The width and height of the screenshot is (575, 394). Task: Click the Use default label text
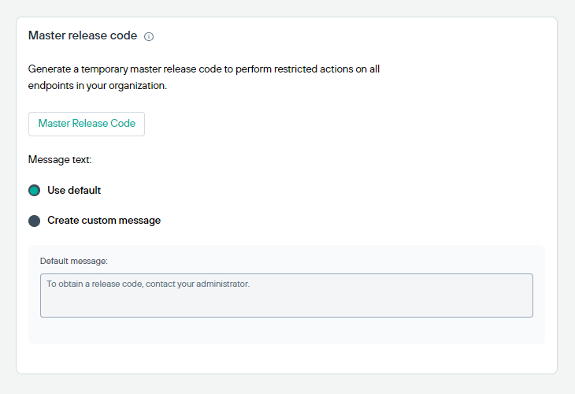[74, 191]
